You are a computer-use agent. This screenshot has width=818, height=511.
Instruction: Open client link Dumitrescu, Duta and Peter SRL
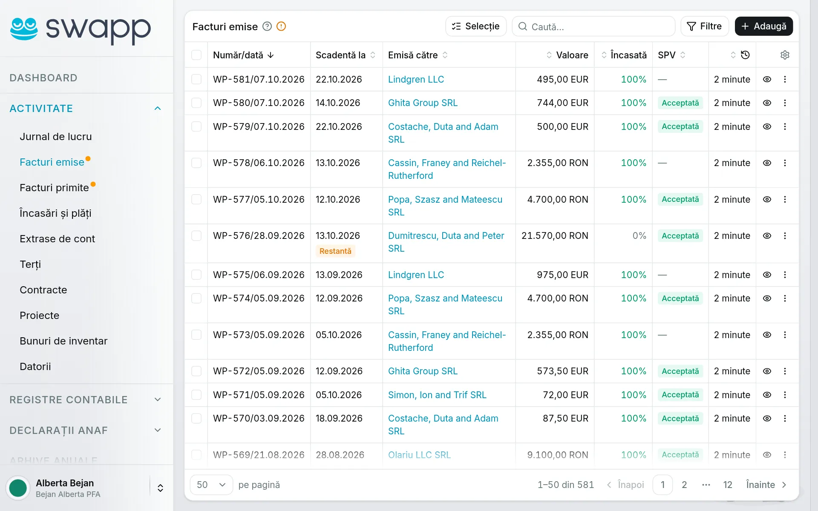446,242
